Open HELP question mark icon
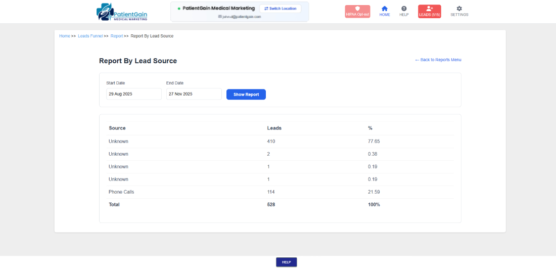The image size is (556, 268). coord(404,11)
